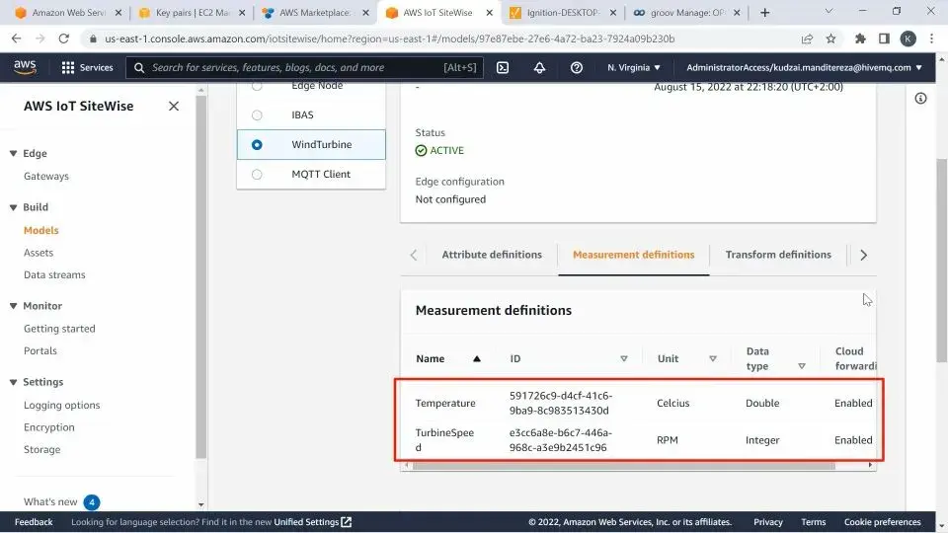Open the Assets link in sidebar
This screenshot has height=533, width=948.
tap(39, 253)
